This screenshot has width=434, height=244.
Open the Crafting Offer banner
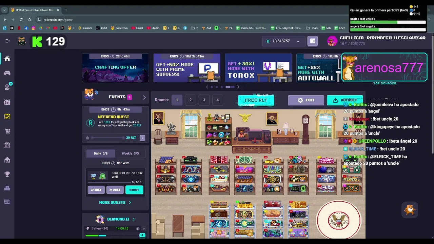[115, 68]
